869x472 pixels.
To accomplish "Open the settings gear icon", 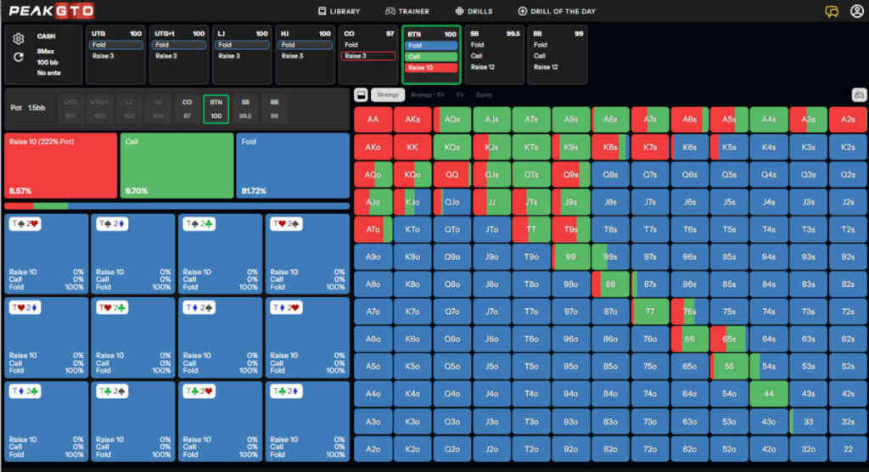I will tap(19, 39).
